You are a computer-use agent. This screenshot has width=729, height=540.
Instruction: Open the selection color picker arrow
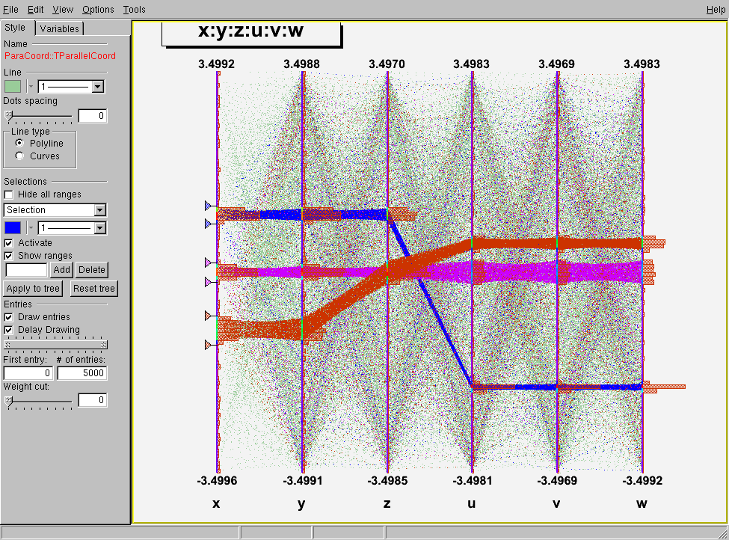coord(31,228)
